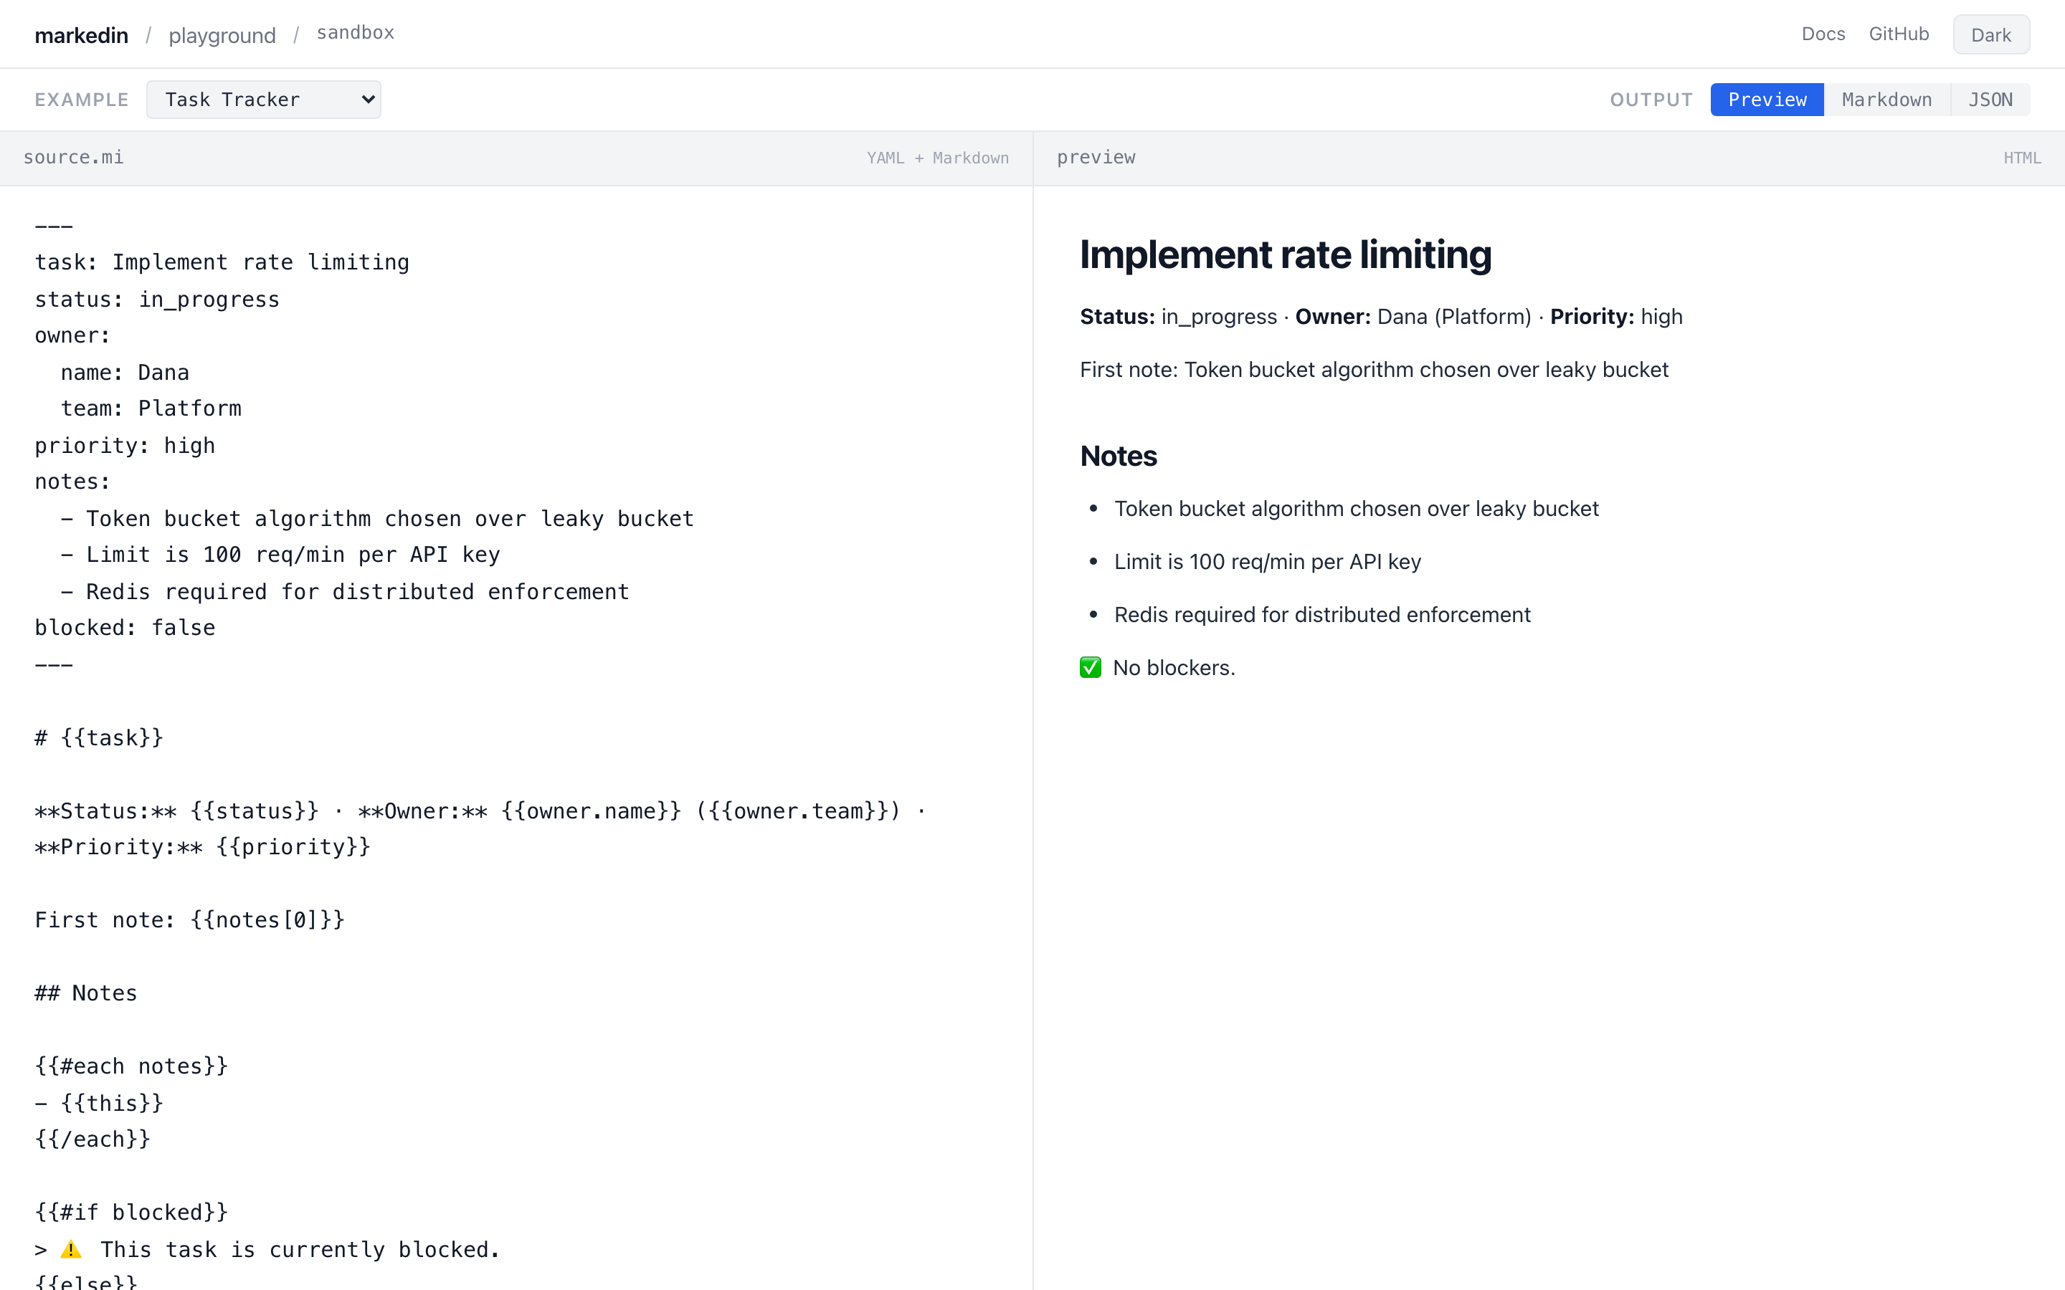
Task: Click the green checkmark icon in preview
Action: (1091, 667)
